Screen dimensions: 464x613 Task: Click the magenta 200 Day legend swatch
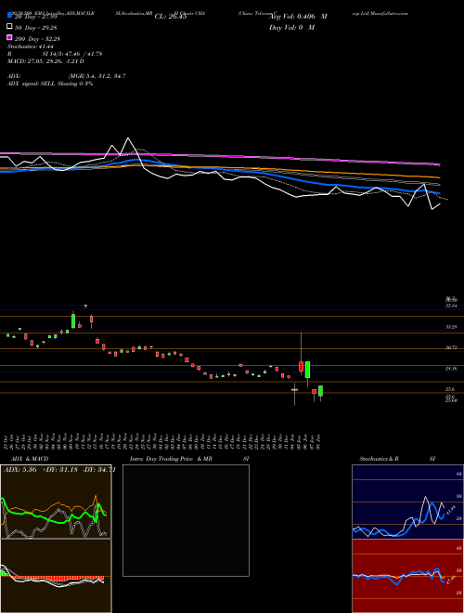pyautogui.click(x=9, y=38)
